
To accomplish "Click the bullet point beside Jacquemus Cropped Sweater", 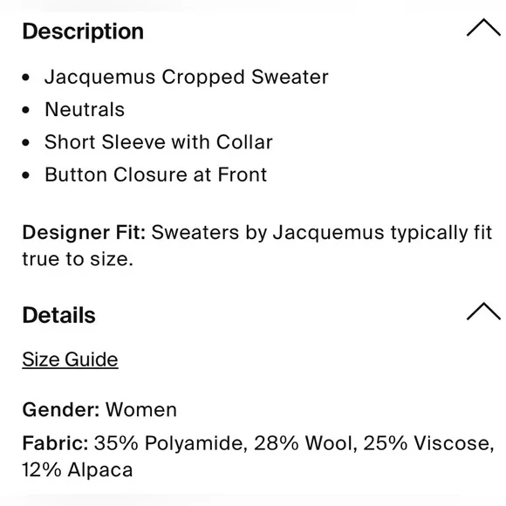I will 26,78.
